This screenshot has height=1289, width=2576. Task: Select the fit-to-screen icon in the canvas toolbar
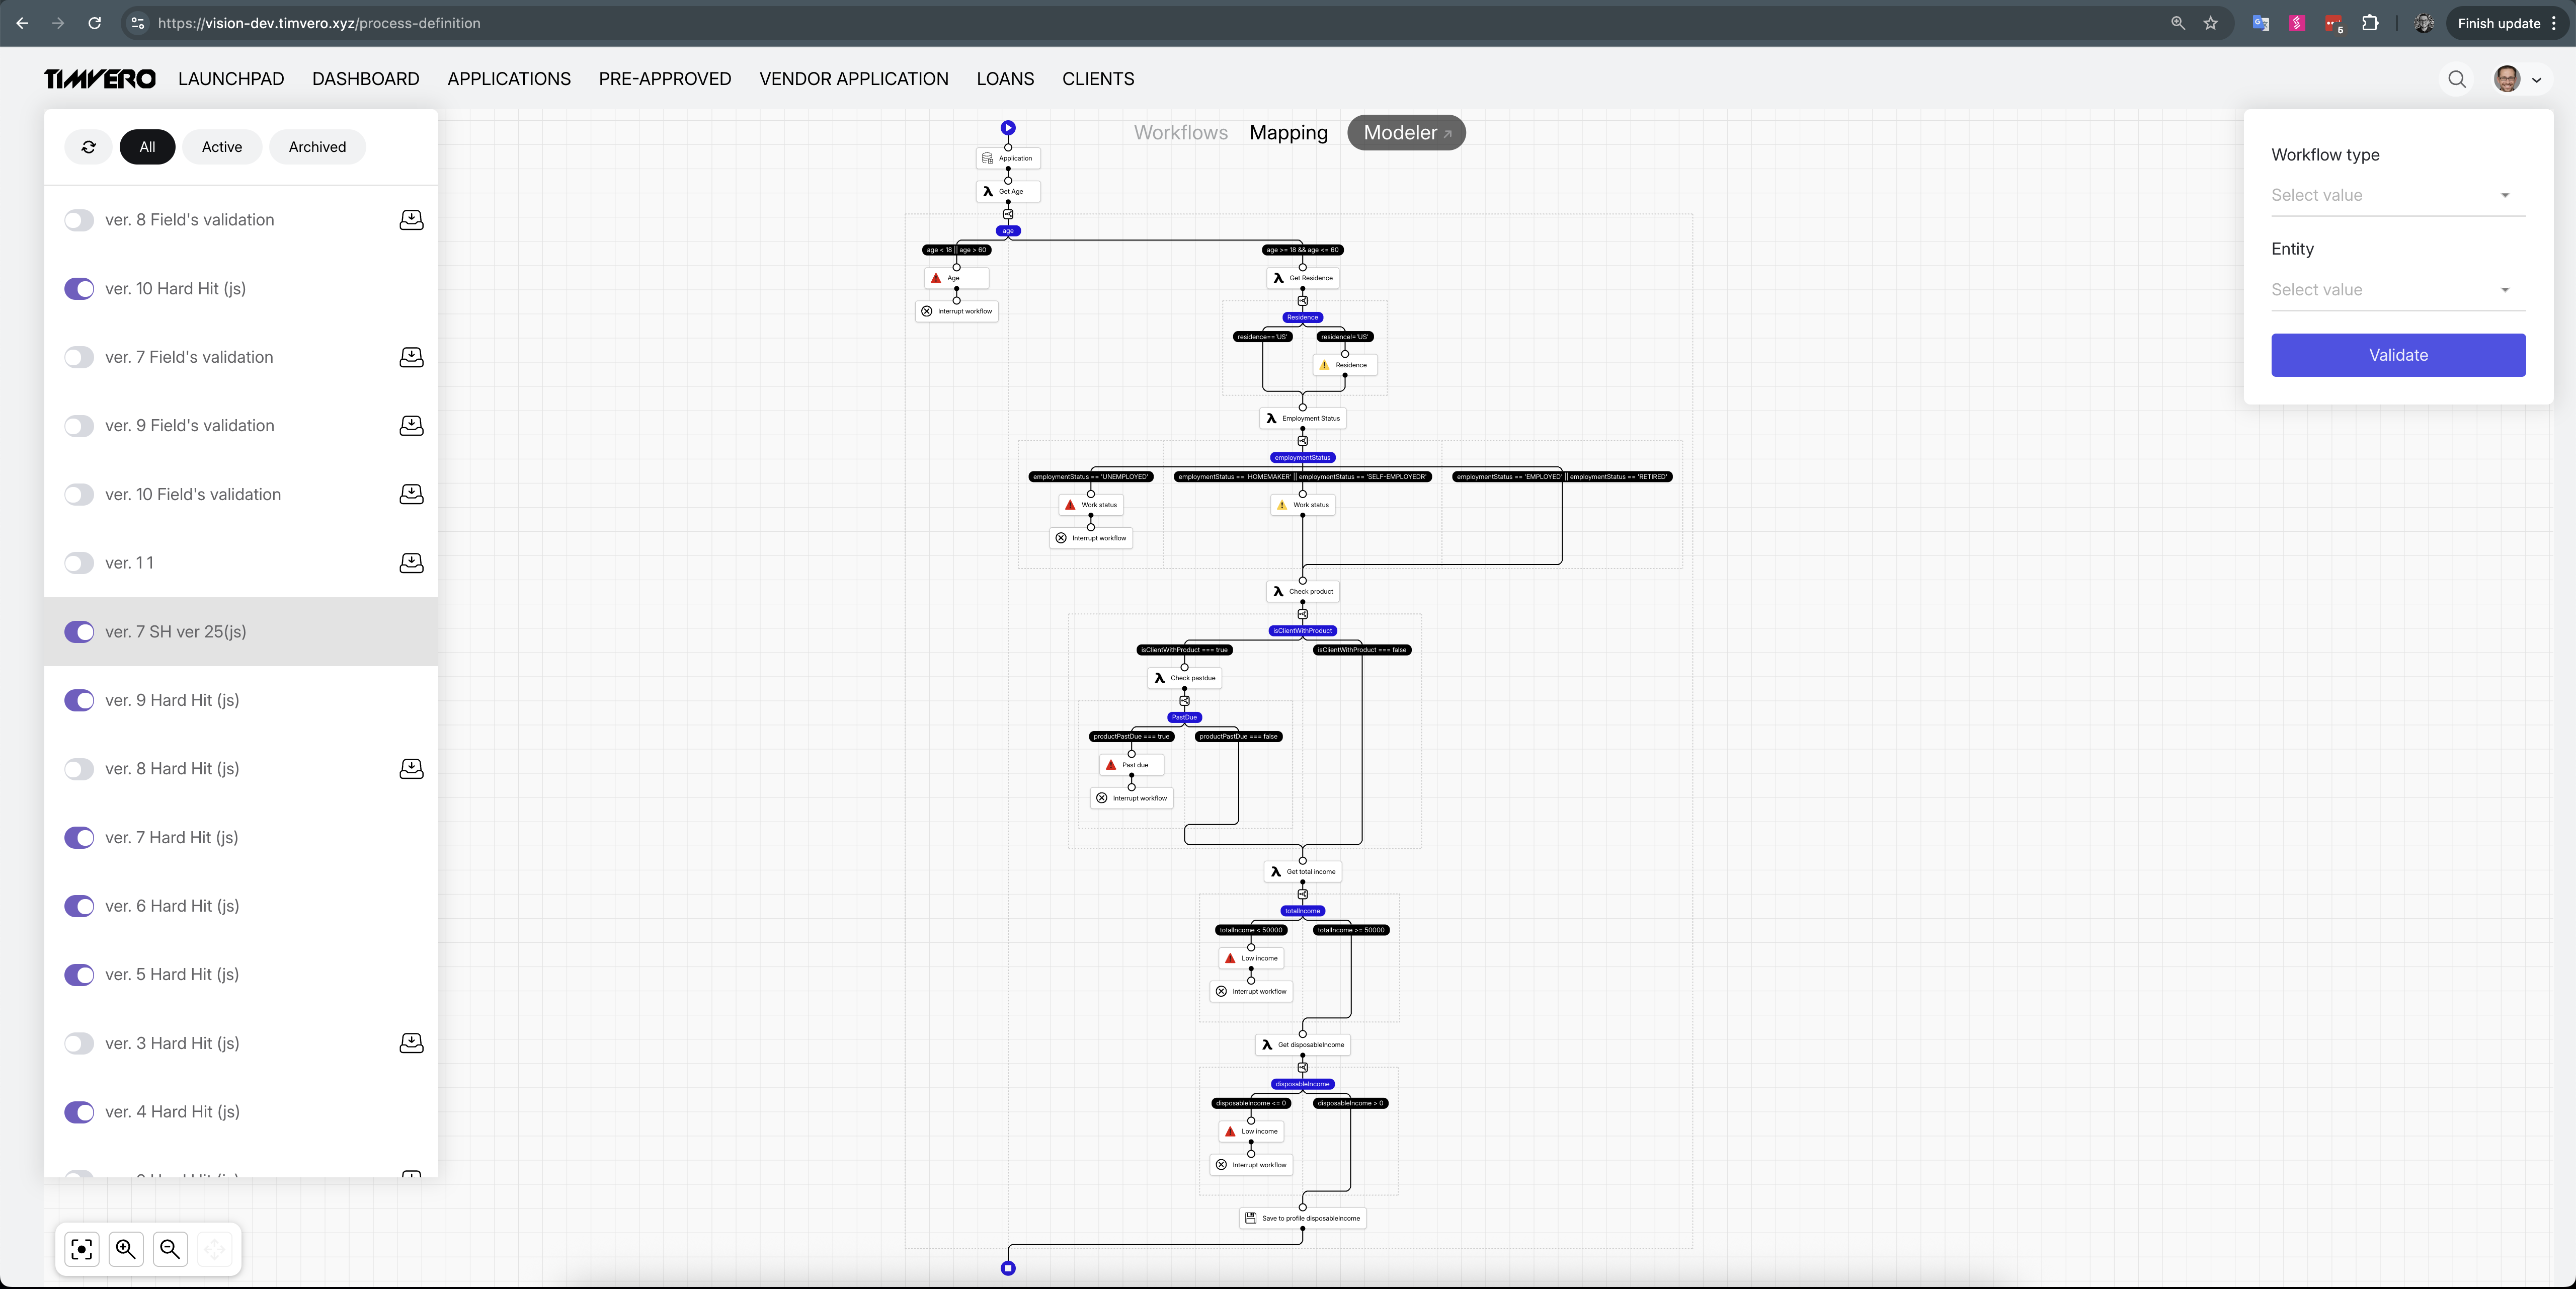[x=81, y=1249]
